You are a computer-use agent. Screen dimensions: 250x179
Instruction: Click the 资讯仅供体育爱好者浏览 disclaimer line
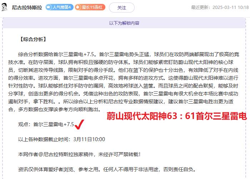(107, 169)
